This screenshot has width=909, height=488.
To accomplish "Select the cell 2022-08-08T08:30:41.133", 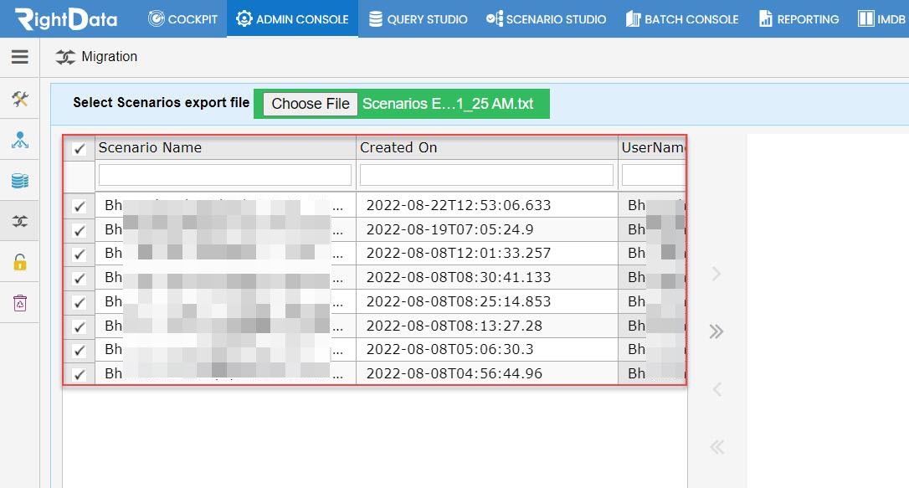I will coord(487,278).
